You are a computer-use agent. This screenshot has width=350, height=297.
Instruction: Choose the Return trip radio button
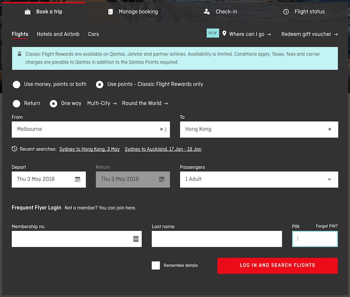[16, 104]
